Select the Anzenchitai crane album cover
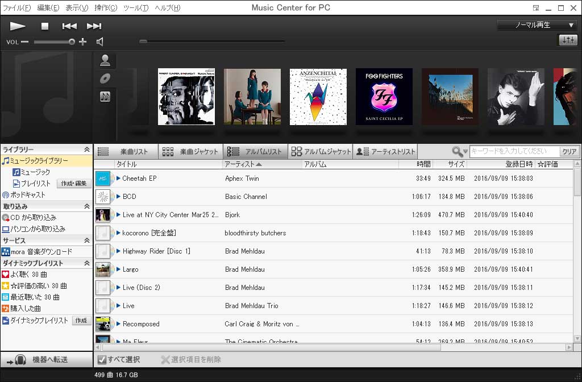The height and width of the screenshot is (382, 582). [318, 97]
